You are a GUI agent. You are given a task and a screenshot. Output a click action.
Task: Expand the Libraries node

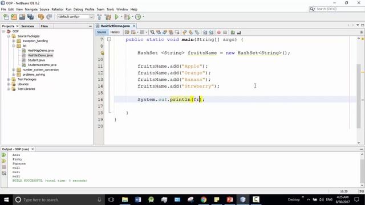point(9,84)
